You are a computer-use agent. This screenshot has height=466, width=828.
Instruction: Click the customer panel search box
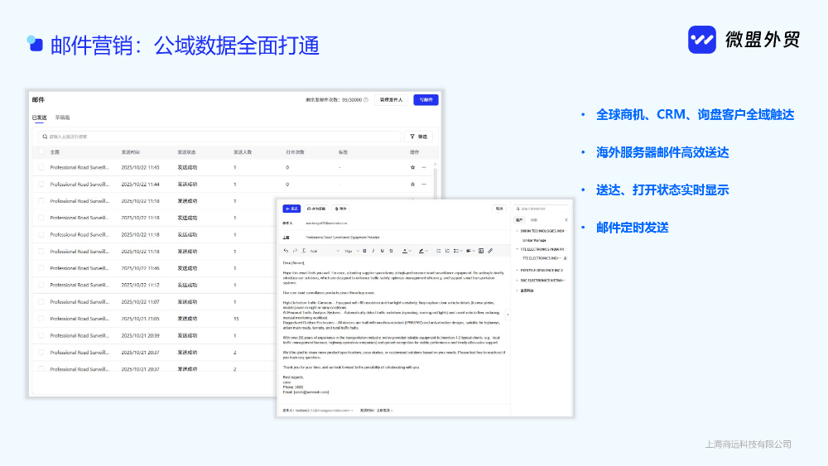click(x=542, y=209)
